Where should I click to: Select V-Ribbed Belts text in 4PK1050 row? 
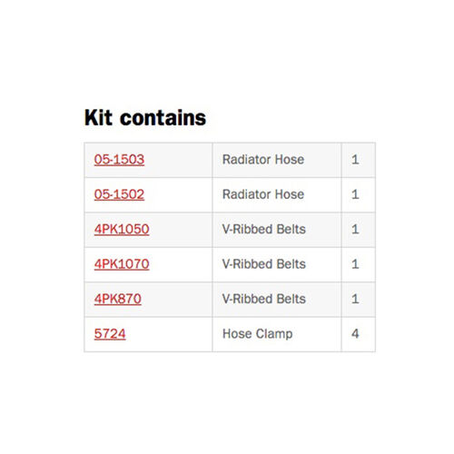(x=263, y=229)
